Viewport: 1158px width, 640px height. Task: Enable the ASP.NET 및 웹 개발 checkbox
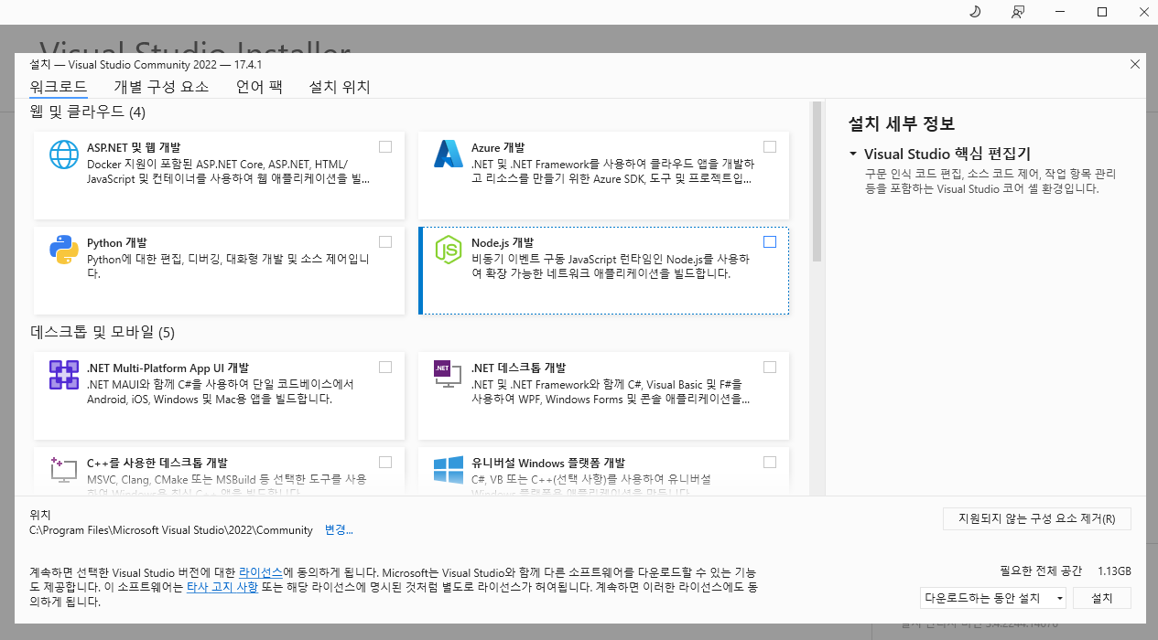coord(385,146)
